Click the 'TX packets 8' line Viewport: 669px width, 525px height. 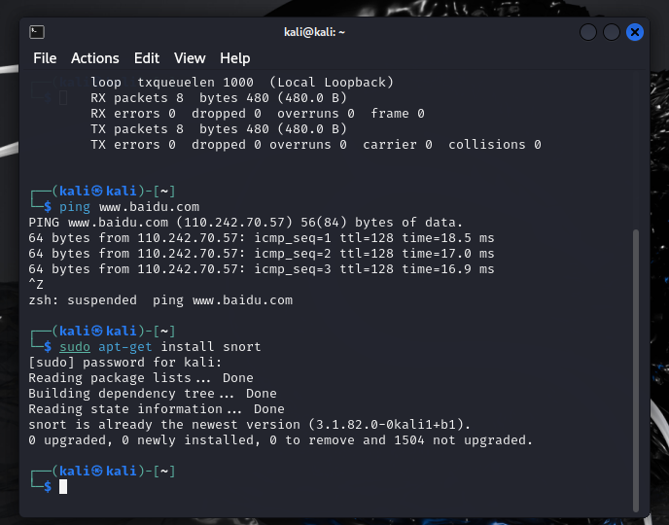point(219,129)
